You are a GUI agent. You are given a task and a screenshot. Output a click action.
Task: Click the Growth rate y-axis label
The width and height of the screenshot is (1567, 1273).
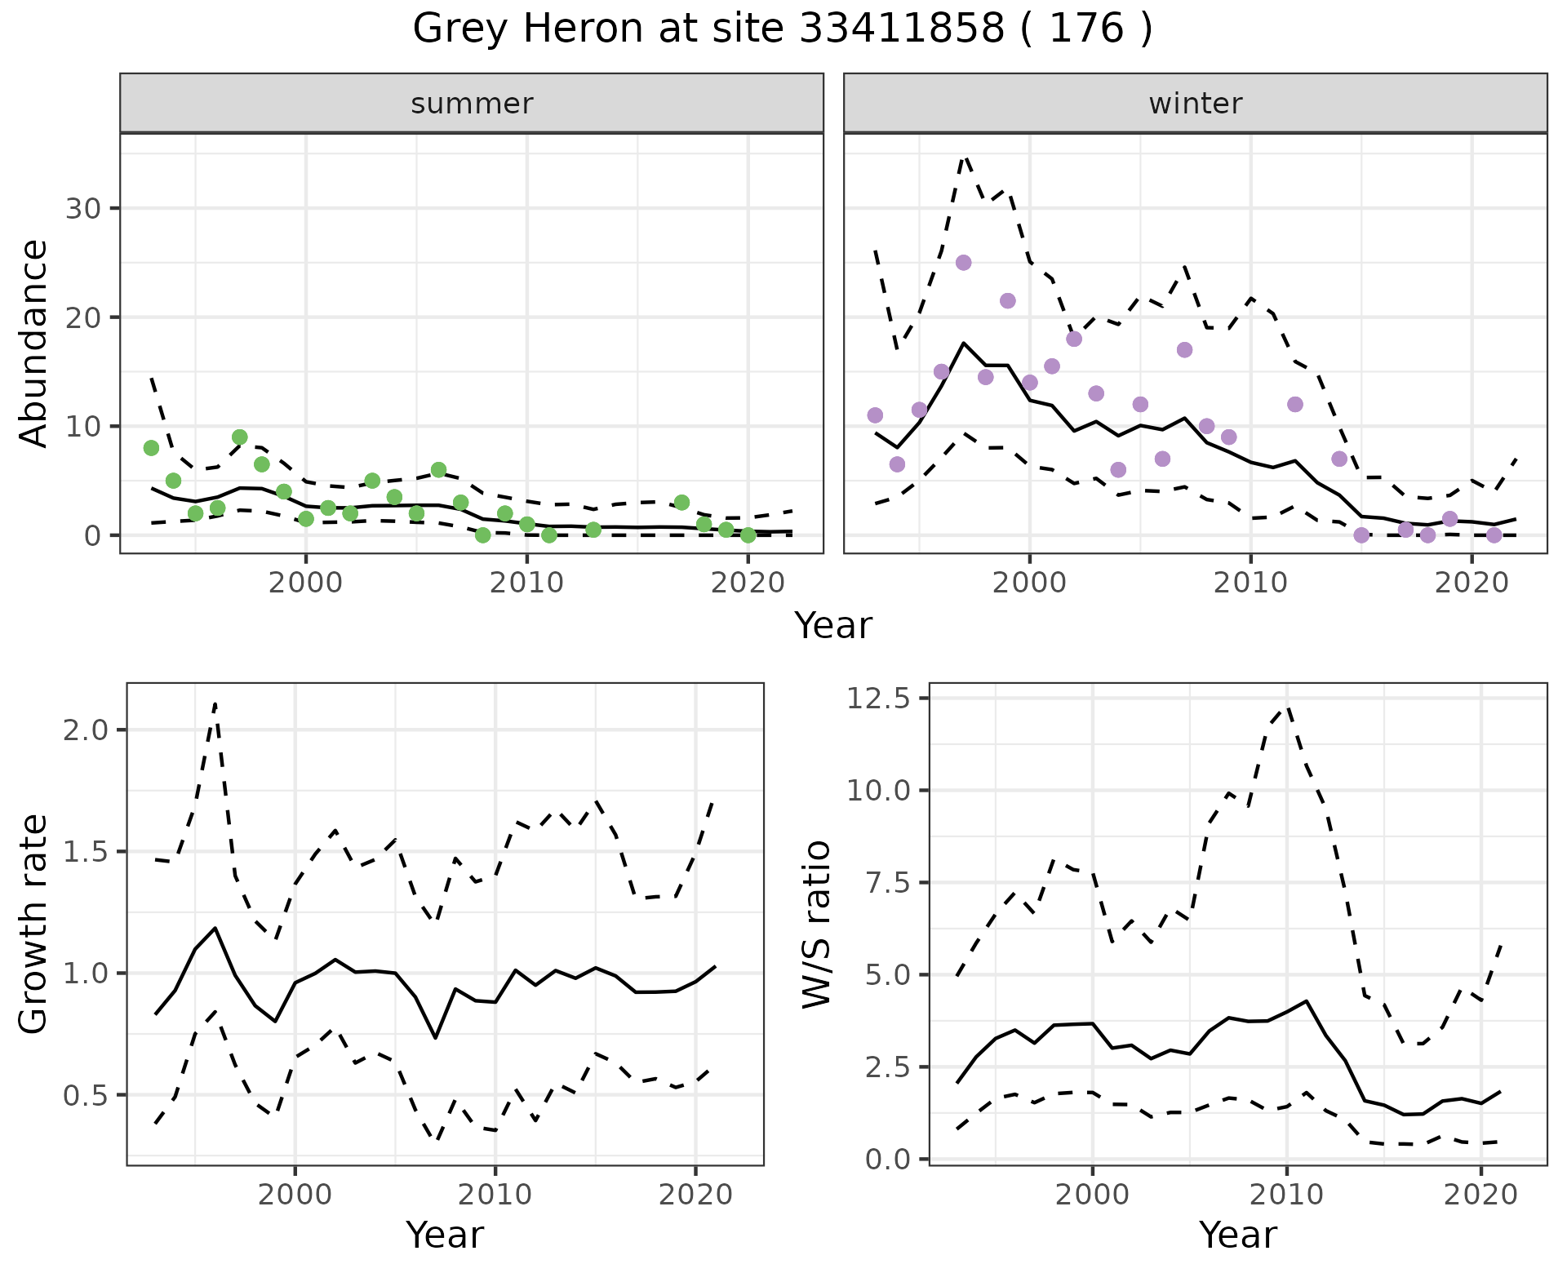click(33, 924)
